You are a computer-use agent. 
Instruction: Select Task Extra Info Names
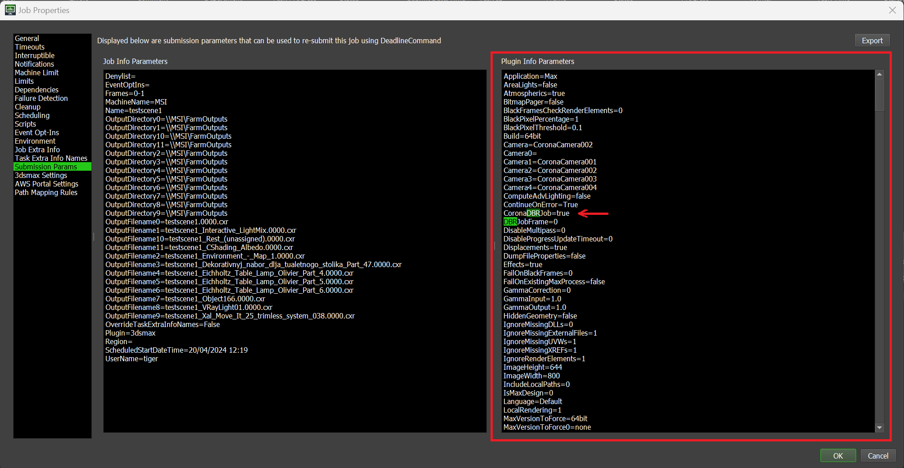tap(51, 158)
